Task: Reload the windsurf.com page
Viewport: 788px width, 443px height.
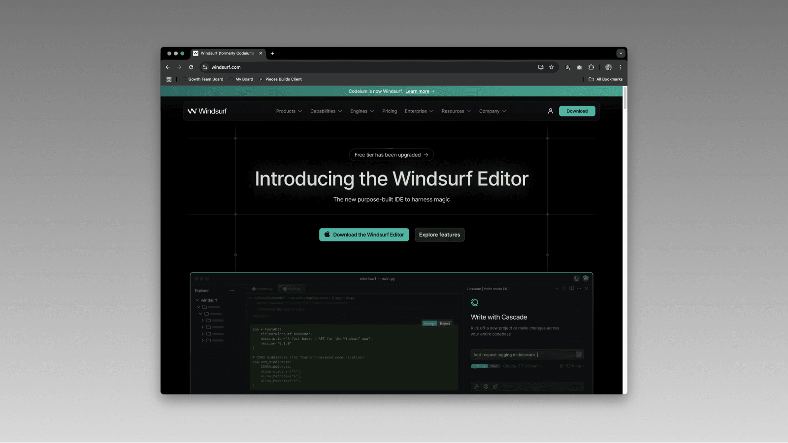Action: 191,67
